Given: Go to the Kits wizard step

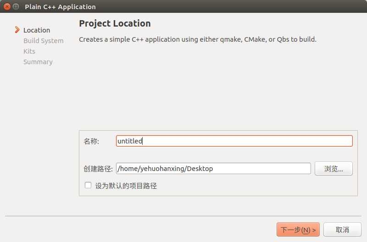Looking at the screenshot, I should click(29, 51).
